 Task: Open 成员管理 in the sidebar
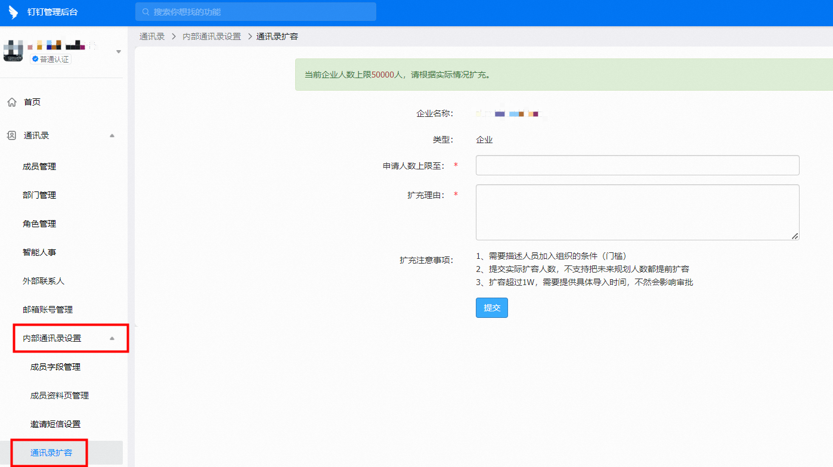39,167
